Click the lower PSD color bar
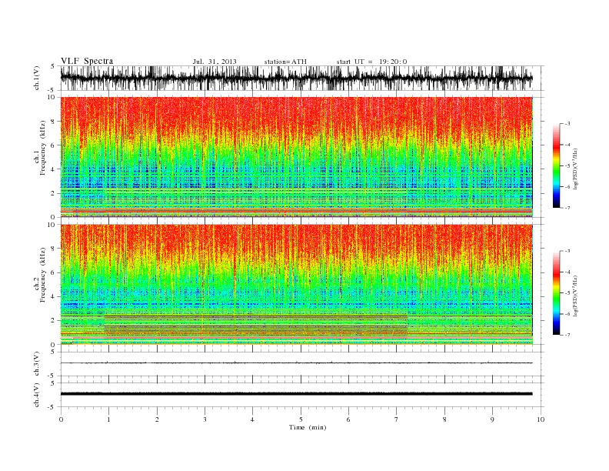Image resolution: width=609 pixels, height=471 pixels. (x=556, y=293)
